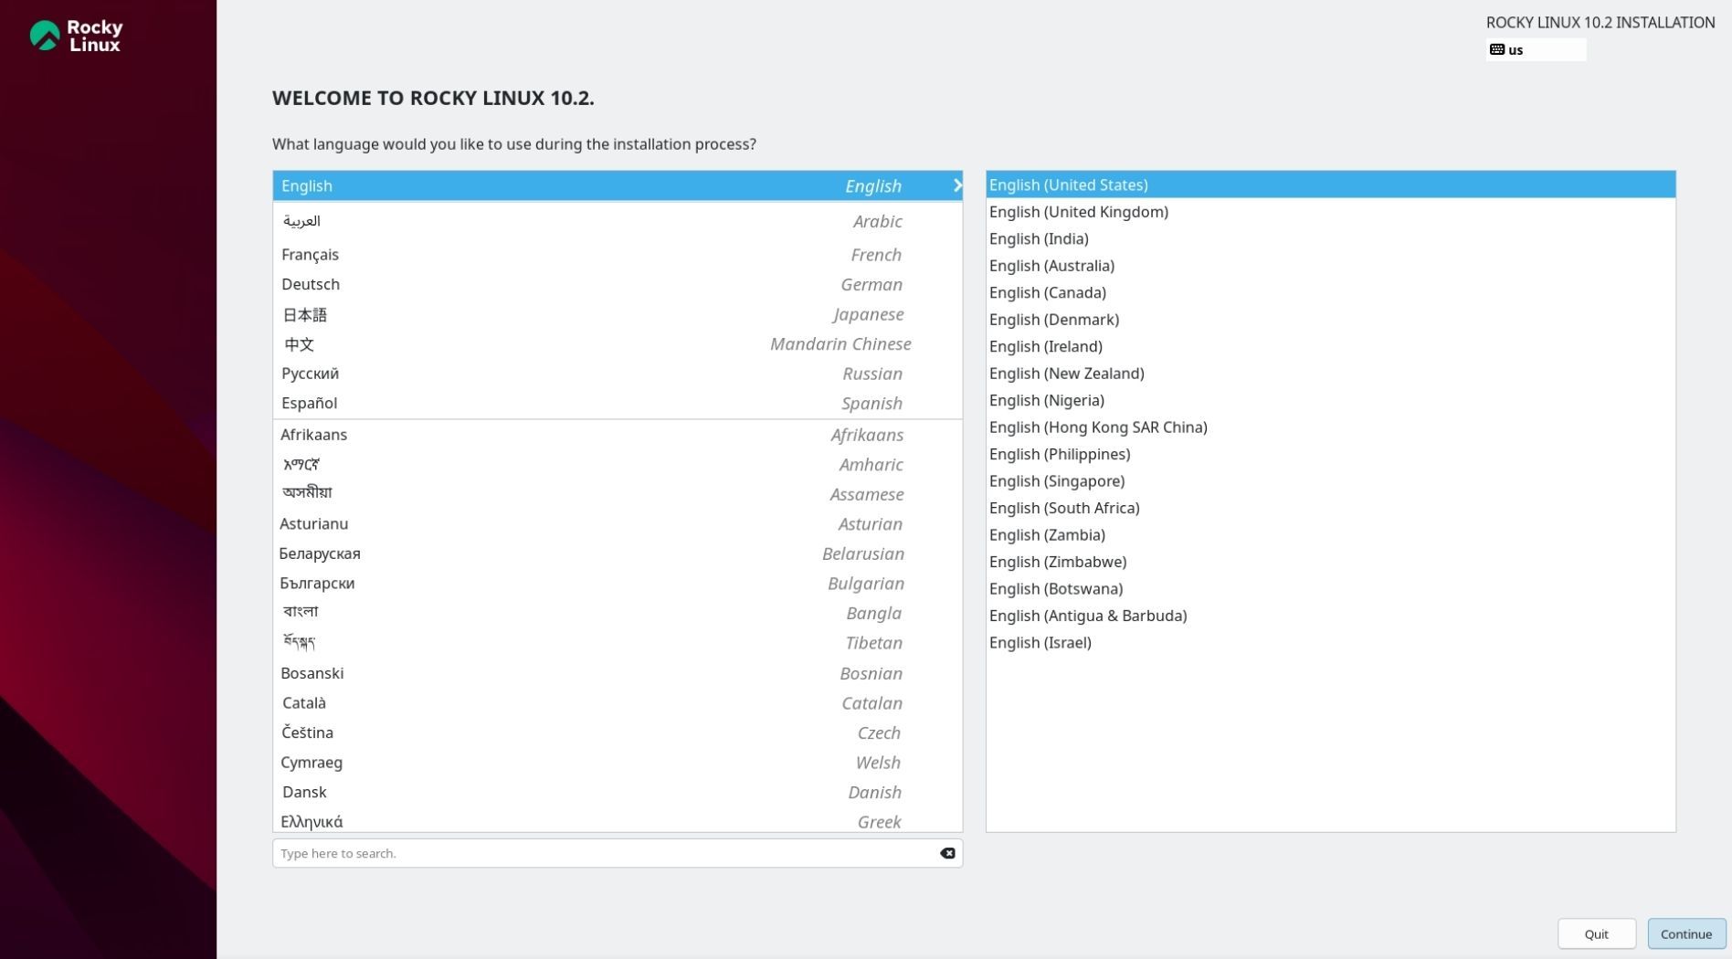Choose English (United Kingdom) locale
1732x959 pixels.
point(1331,212)
